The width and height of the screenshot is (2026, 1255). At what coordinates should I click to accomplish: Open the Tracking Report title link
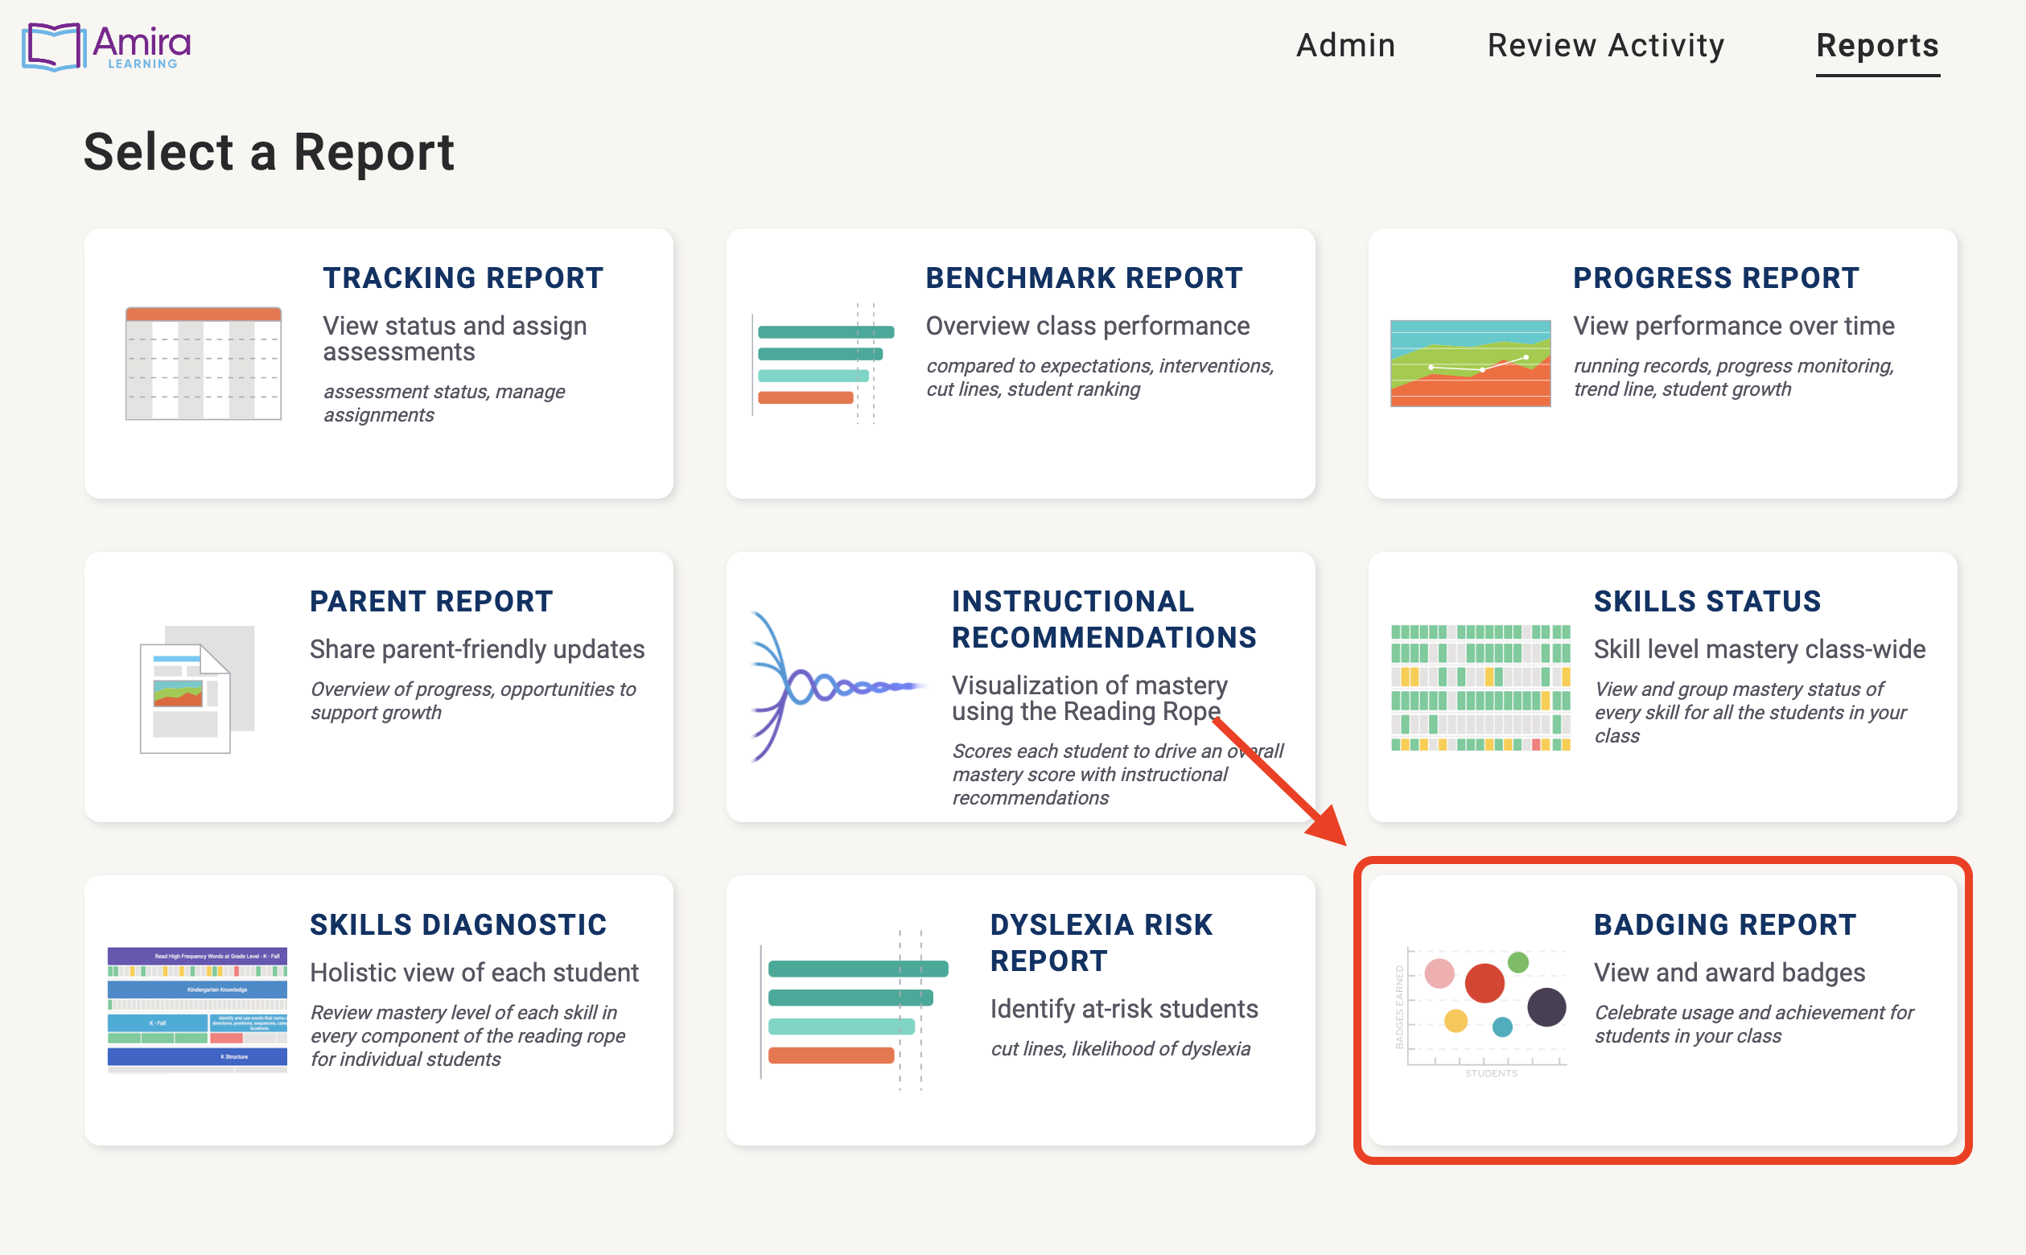pyautogui.click(x=463, y=278)
